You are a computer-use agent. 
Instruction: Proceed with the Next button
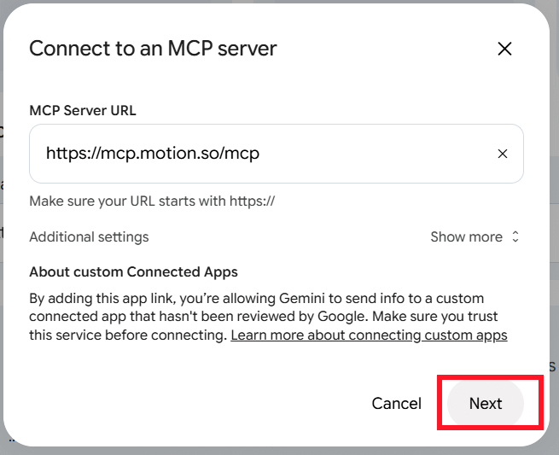tap(486, 403)
